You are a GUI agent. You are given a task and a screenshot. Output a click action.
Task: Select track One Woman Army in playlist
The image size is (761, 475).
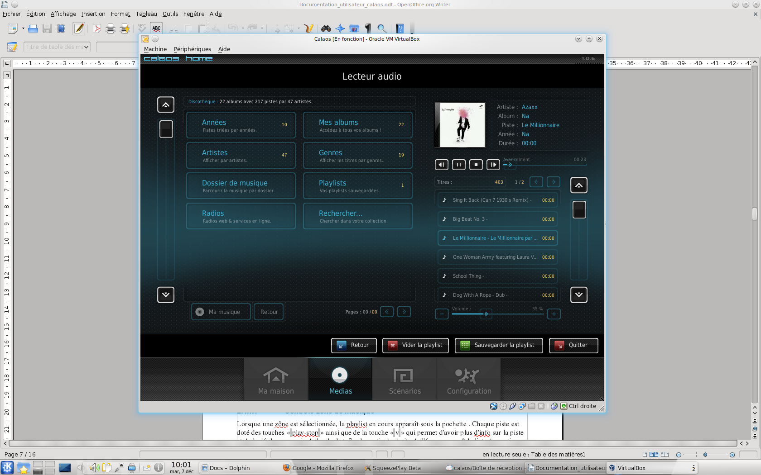497,257
